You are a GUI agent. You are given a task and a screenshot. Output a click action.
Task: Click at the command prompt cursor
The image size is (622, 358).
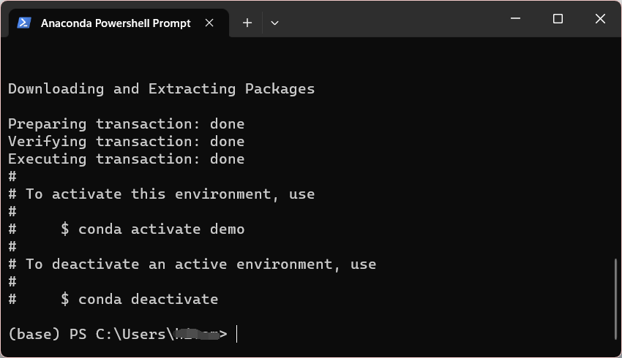tap(237, 334)
